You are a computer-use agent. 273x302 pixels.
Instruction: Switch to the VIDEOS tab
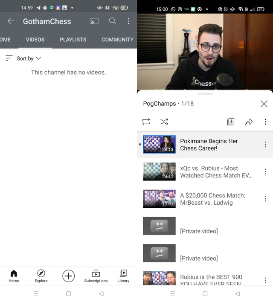(35, 40)
